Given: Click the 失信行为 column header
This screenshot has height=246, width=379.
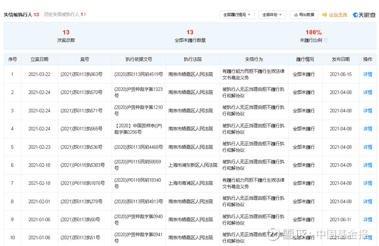Looking at the screenshot, I should point(254,60).
